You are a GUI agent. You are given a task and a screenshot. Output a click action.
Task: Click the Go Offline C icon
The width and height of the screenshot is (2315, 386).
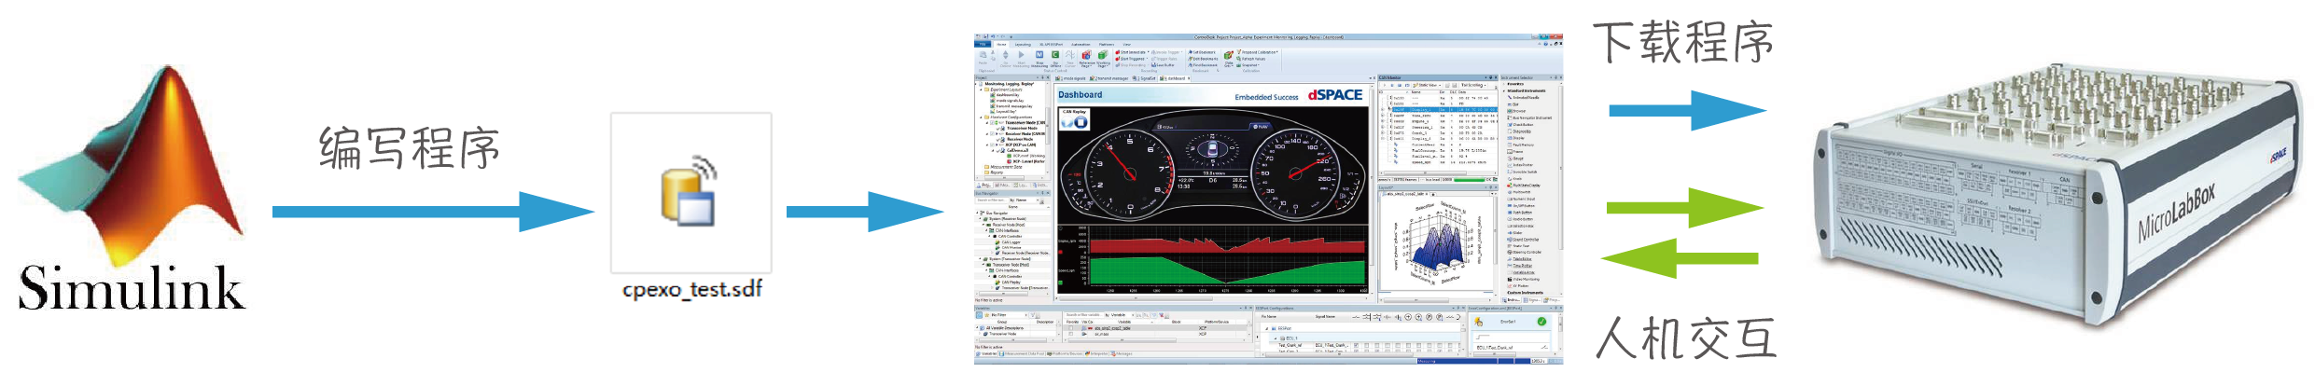(x=1055, y=54)
